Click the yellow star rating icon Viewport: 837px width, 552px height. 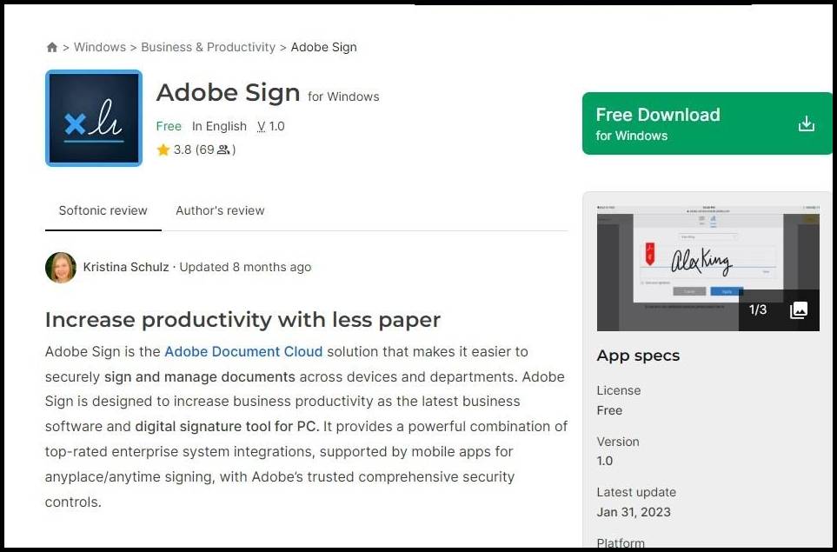pos(163,150)
